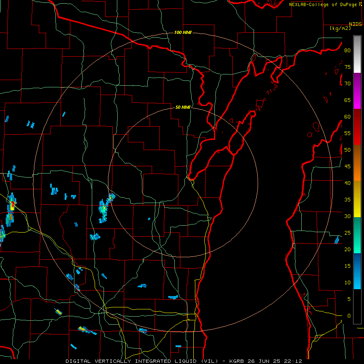Choose the blue segment of the color scale
Viewport: 364px width, 364px height.
tap(357, 271)
